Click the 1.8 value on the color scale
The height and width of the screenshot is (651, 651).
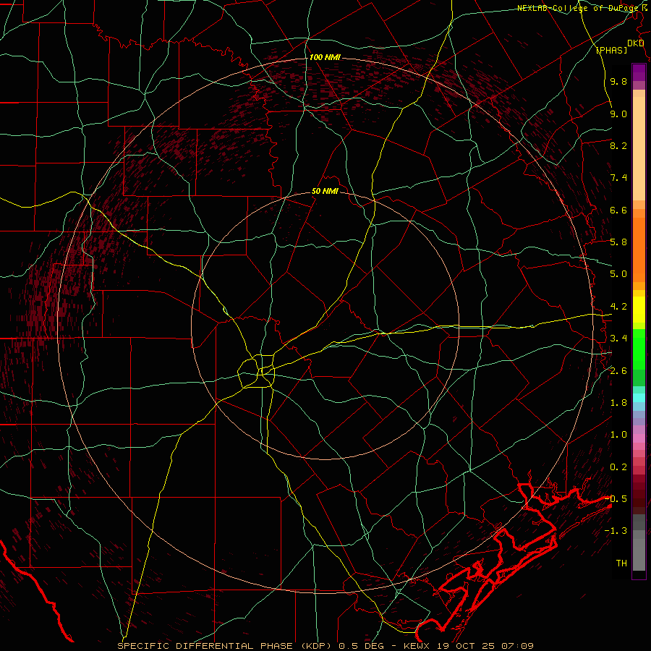(x=618, y=403)
